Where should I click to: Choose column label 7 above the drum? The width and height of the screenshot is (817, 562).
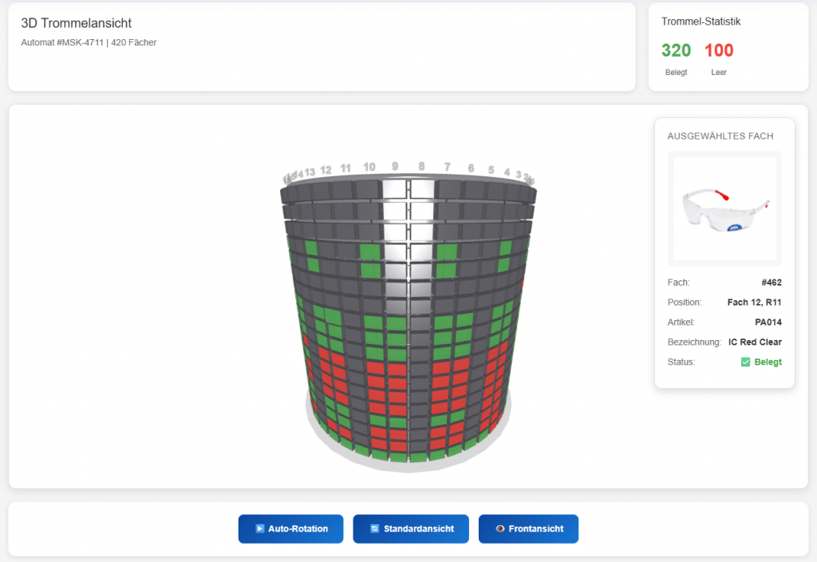click(x=447, y=167)
